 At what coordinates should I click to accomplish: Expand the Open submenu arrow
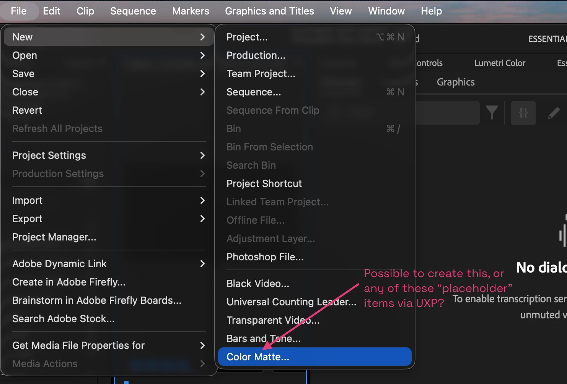point(202,55)
